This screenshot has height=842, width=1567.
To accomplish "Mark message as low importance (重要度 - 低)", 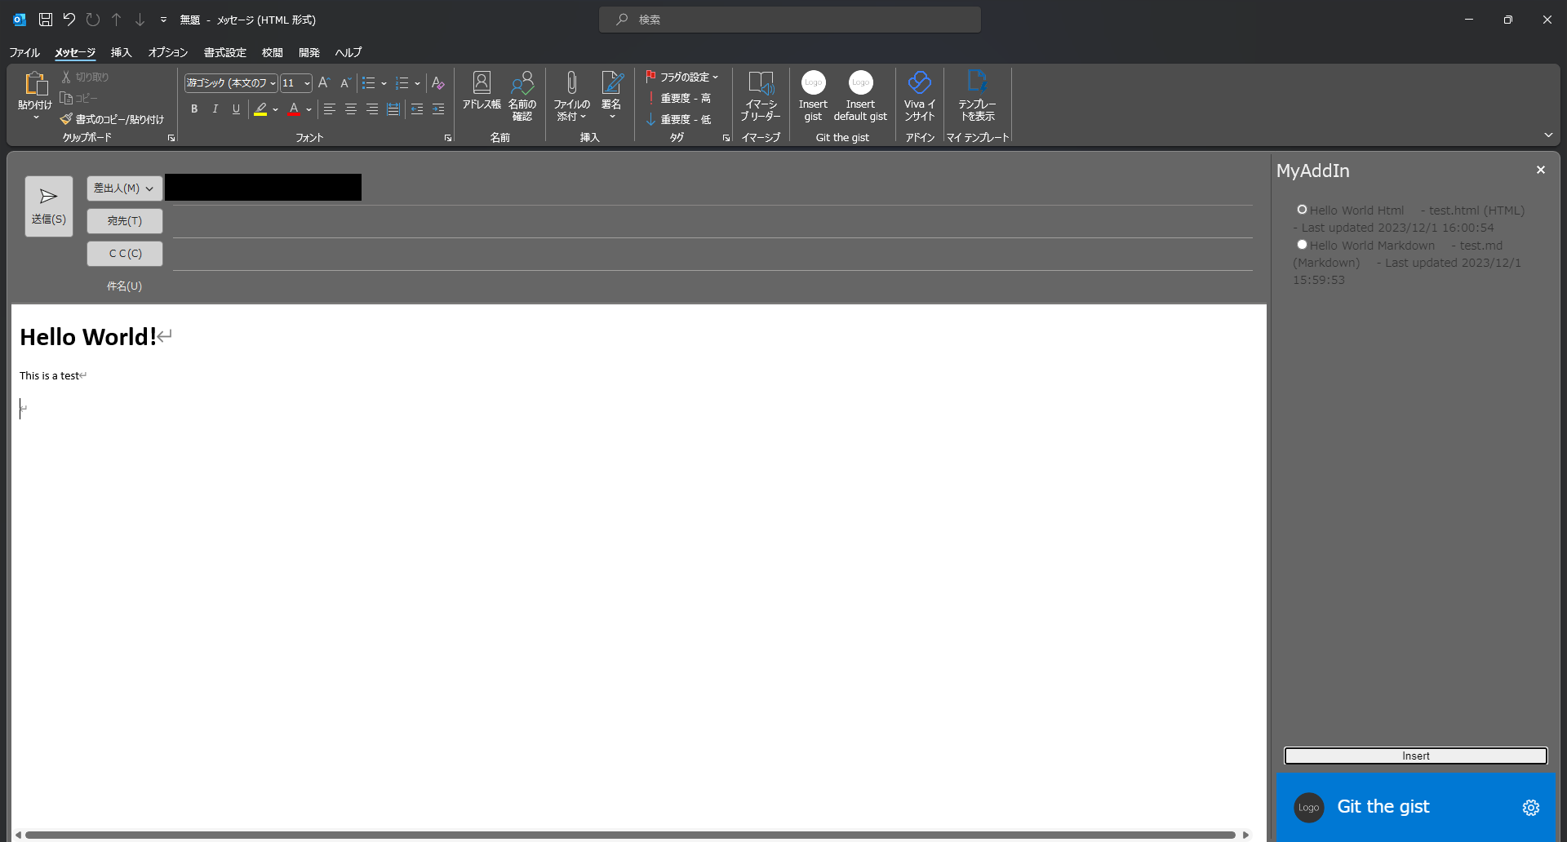I will 678,119.
